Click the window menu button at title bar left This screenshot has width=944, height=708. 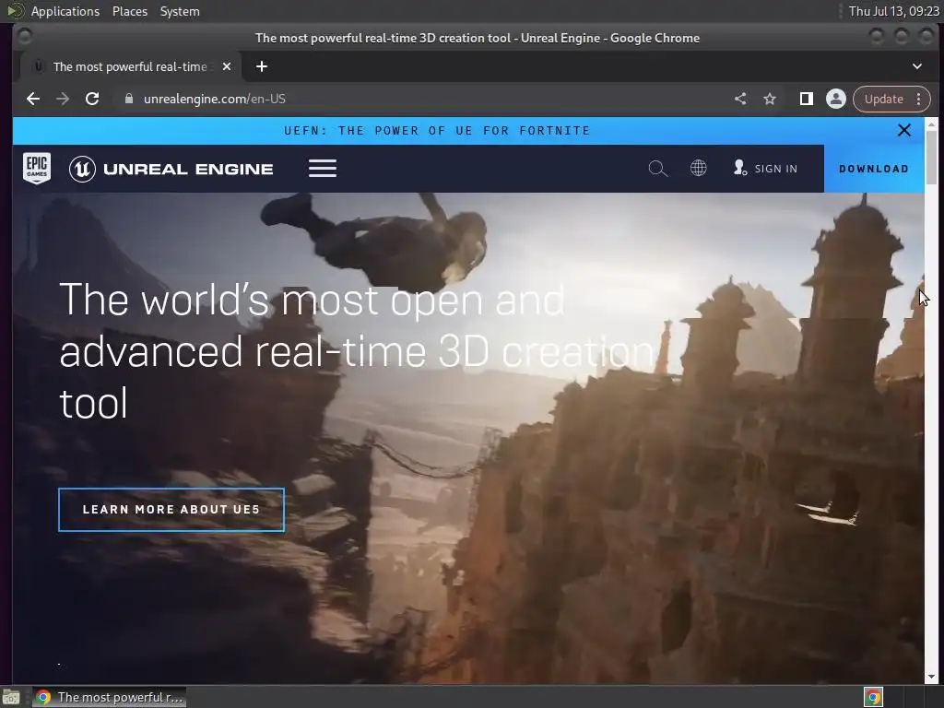[25, 37]
